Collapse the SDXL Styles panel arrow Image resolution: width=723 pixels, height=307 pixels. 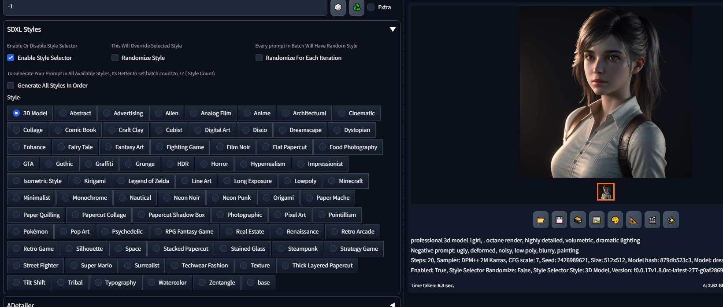point(393,29)
